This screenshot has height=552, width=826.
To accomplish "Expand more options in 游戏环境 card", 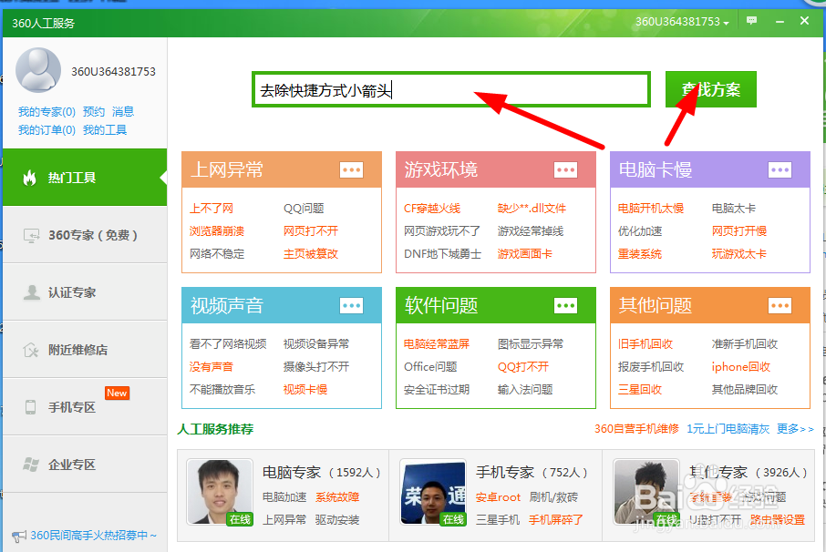I will pos(566,169).
